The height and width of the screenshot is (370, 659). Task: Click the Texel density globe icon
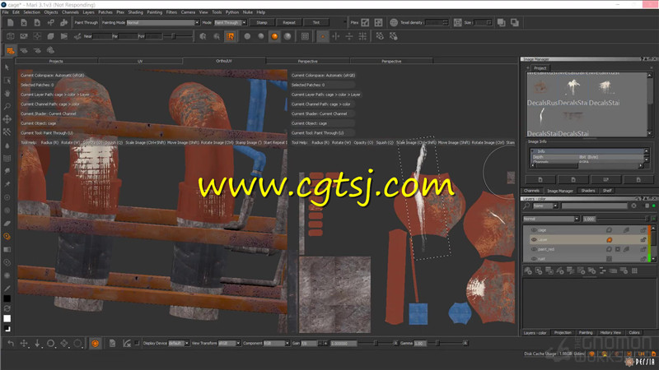394,23
